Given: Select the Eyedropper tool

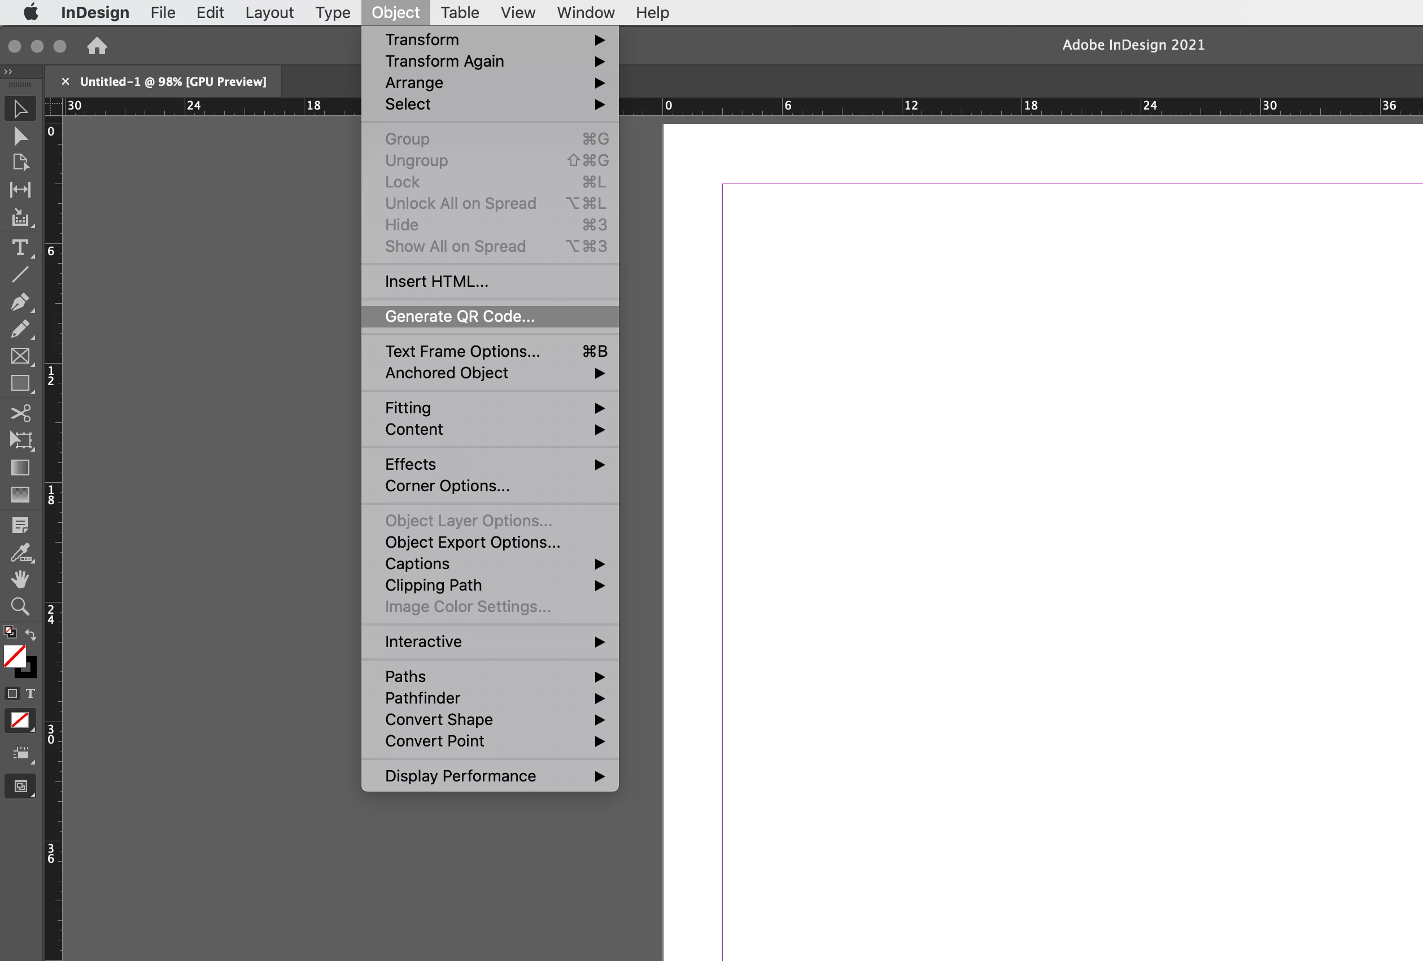Looking at the screenshot, I should click(20, 552).
